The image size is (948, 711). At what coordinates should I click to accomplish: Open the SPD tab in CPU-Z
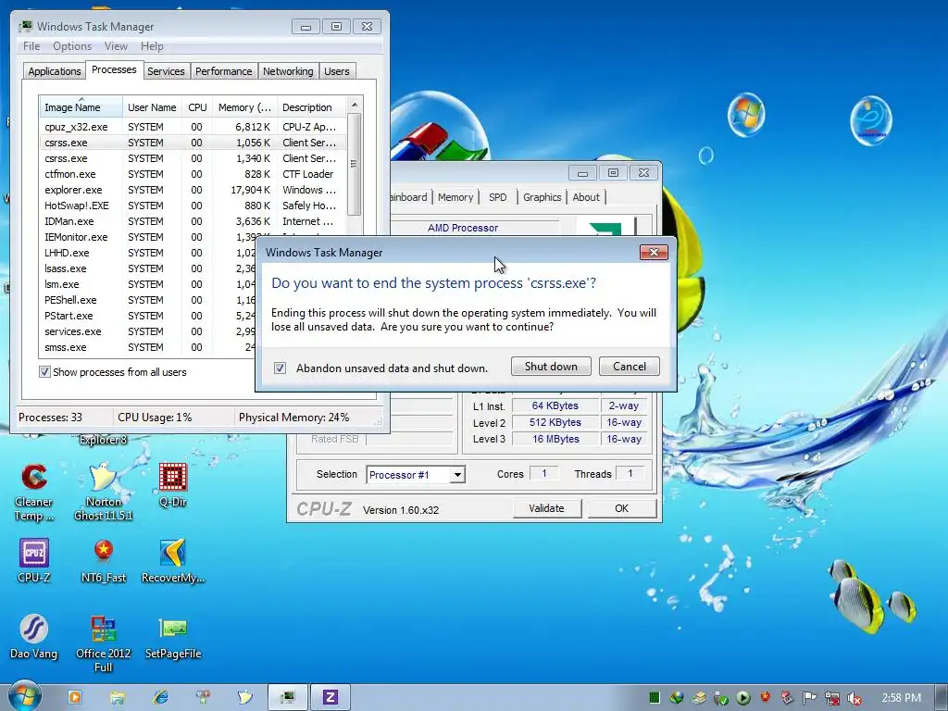pyautogui.click(x=497, y=197)
